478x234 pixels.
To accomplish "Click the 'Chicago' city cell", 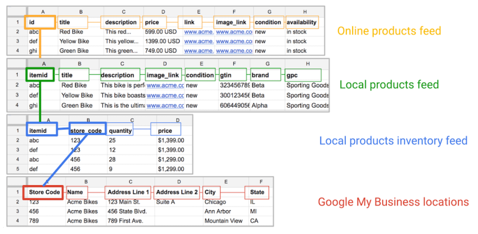I will 215,202.
